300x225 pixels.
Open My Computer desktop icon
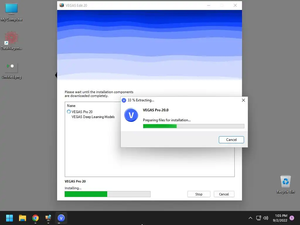[x=11, y=12]
